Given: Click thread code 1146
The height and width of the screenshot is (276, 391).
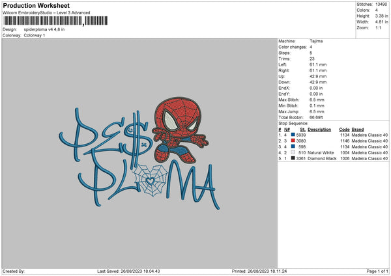Looking at the screenshot, I should tap(345, 141).
